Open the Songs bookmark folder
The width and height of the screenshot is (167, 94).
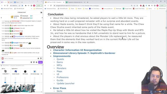pos(85,9)
